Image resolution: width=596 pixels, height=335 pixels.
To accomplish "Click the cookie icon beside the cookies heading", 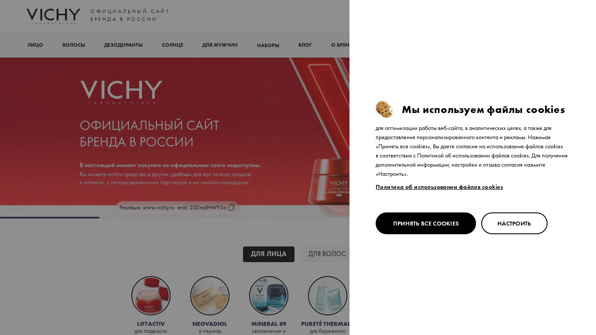I will [384, 109].
